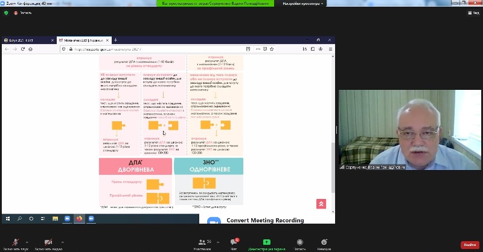Click the browser address bar
The height and width of the screenshot is (252, 483).
point(181,49)
